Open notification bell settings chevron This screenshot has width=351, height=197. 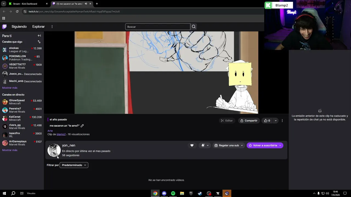pos(208,145)
